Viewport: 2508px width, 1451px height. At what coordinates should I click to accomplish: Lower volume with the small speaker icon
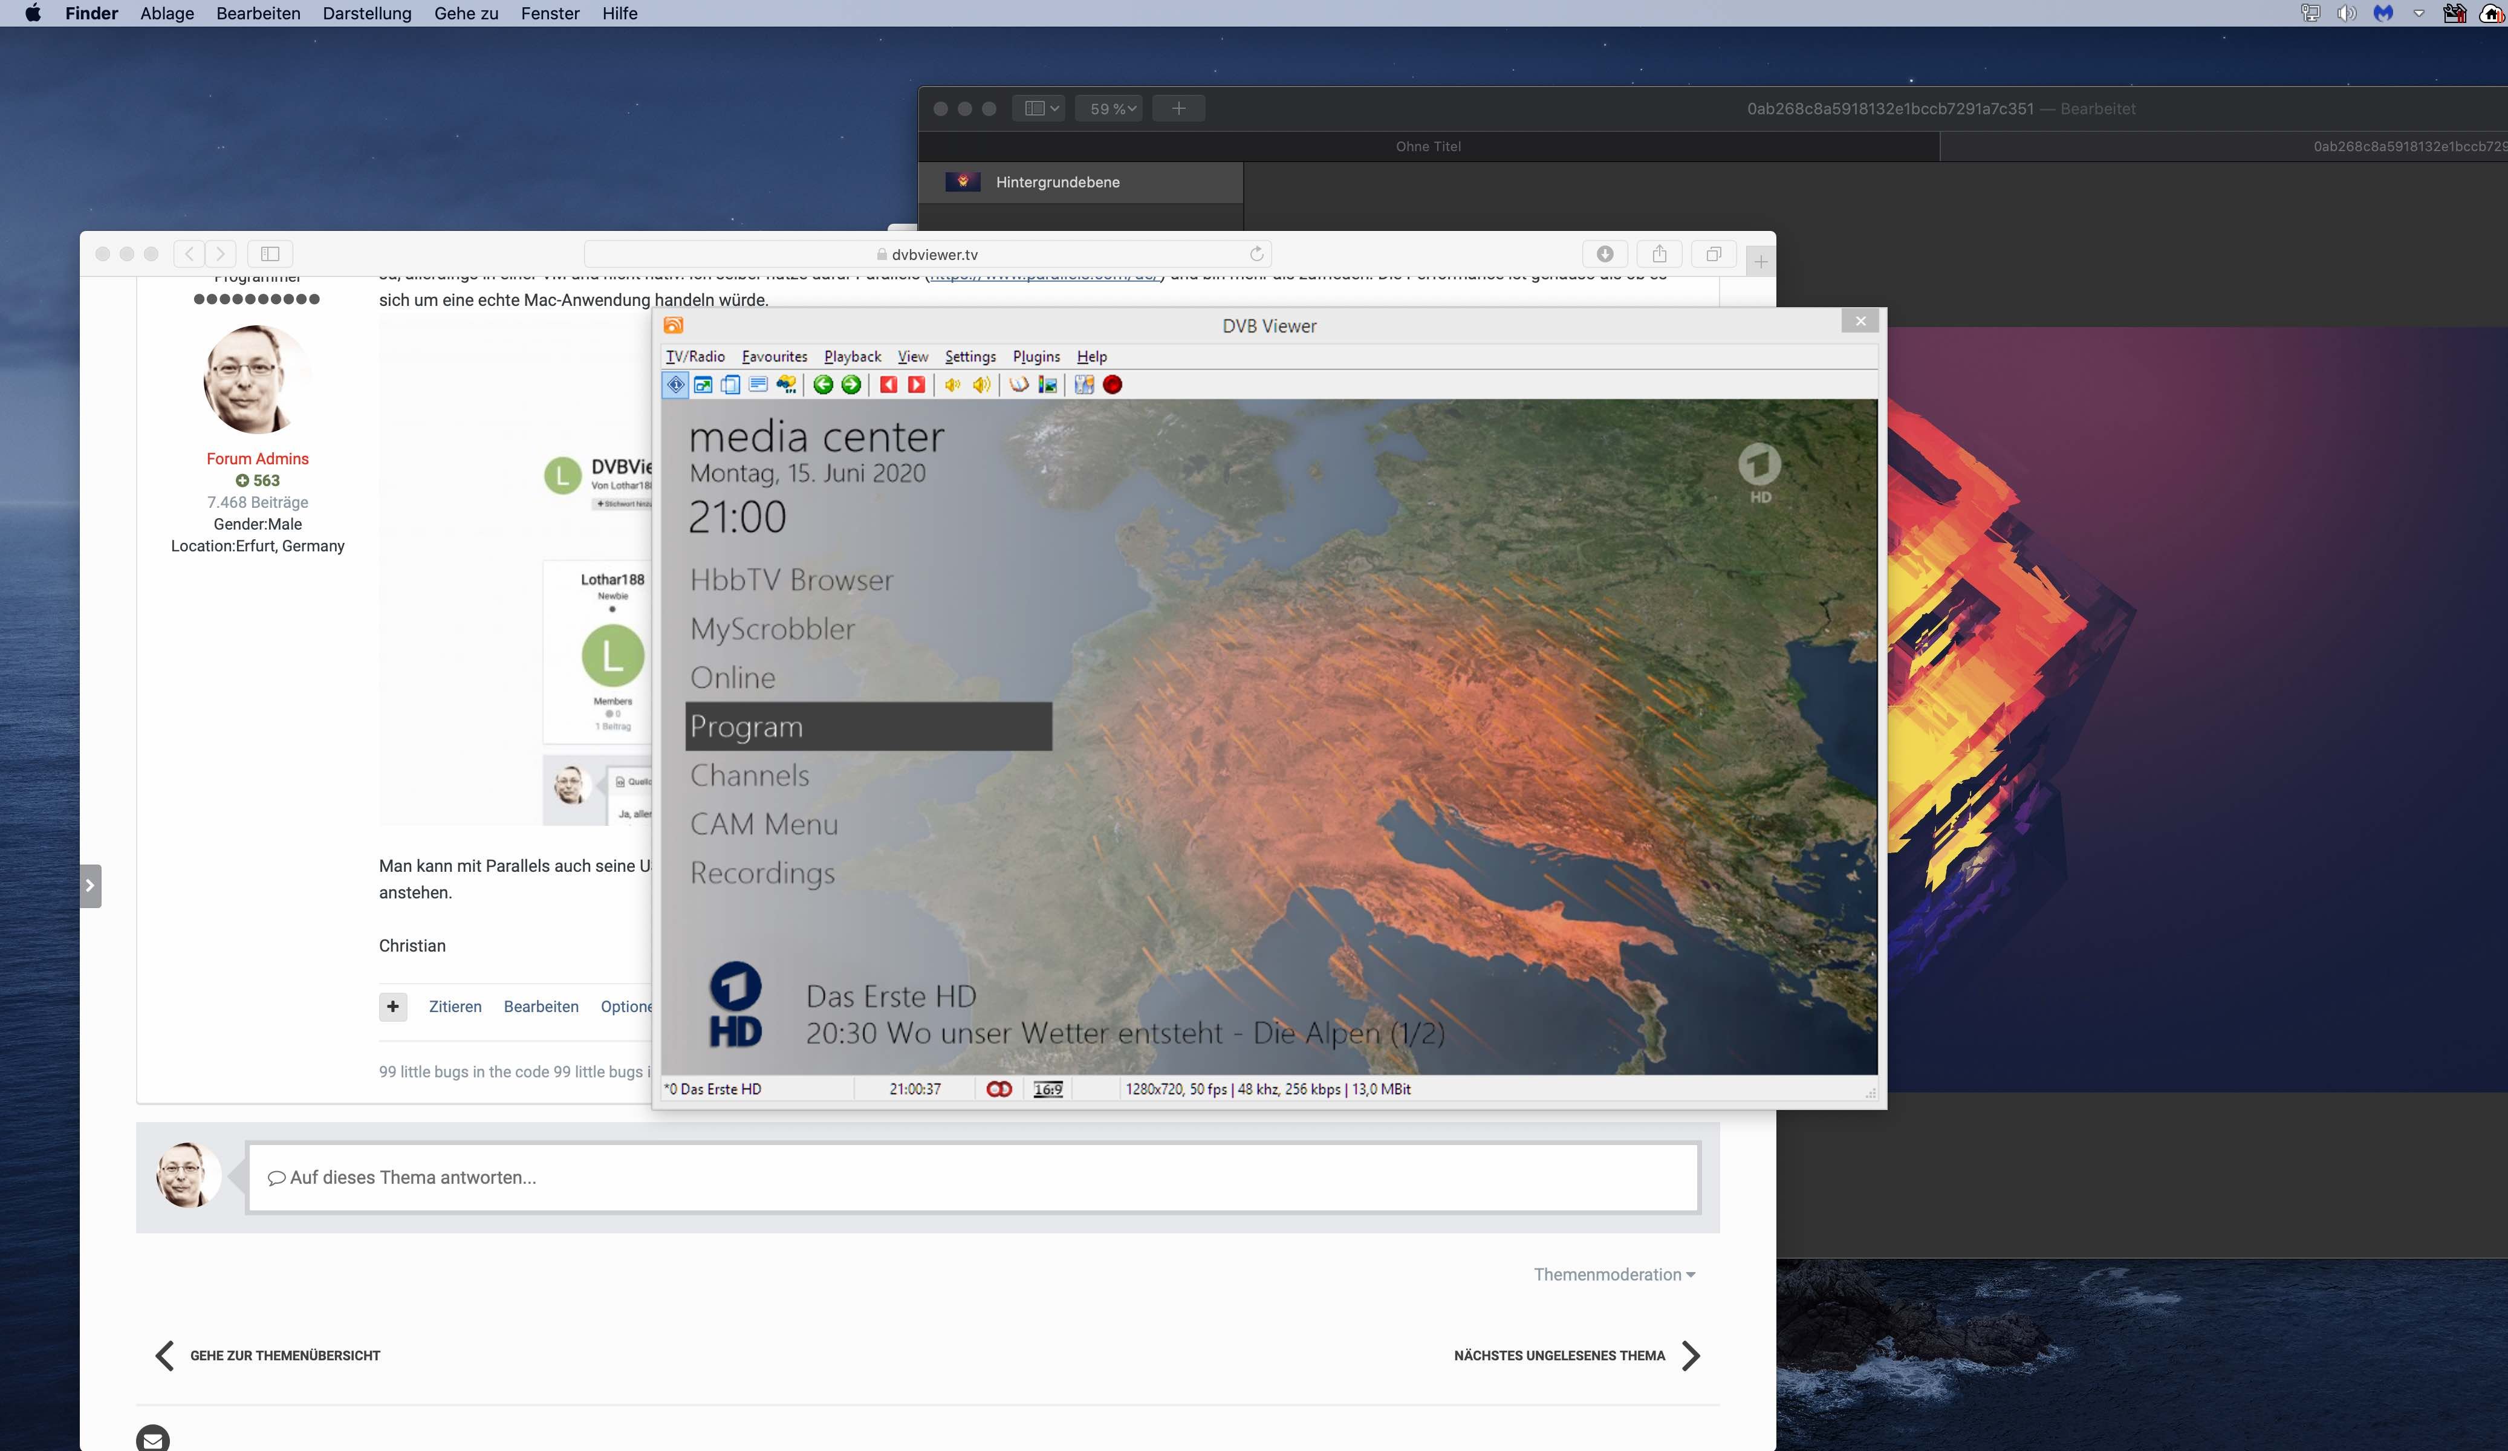click(x=952, y=385)
